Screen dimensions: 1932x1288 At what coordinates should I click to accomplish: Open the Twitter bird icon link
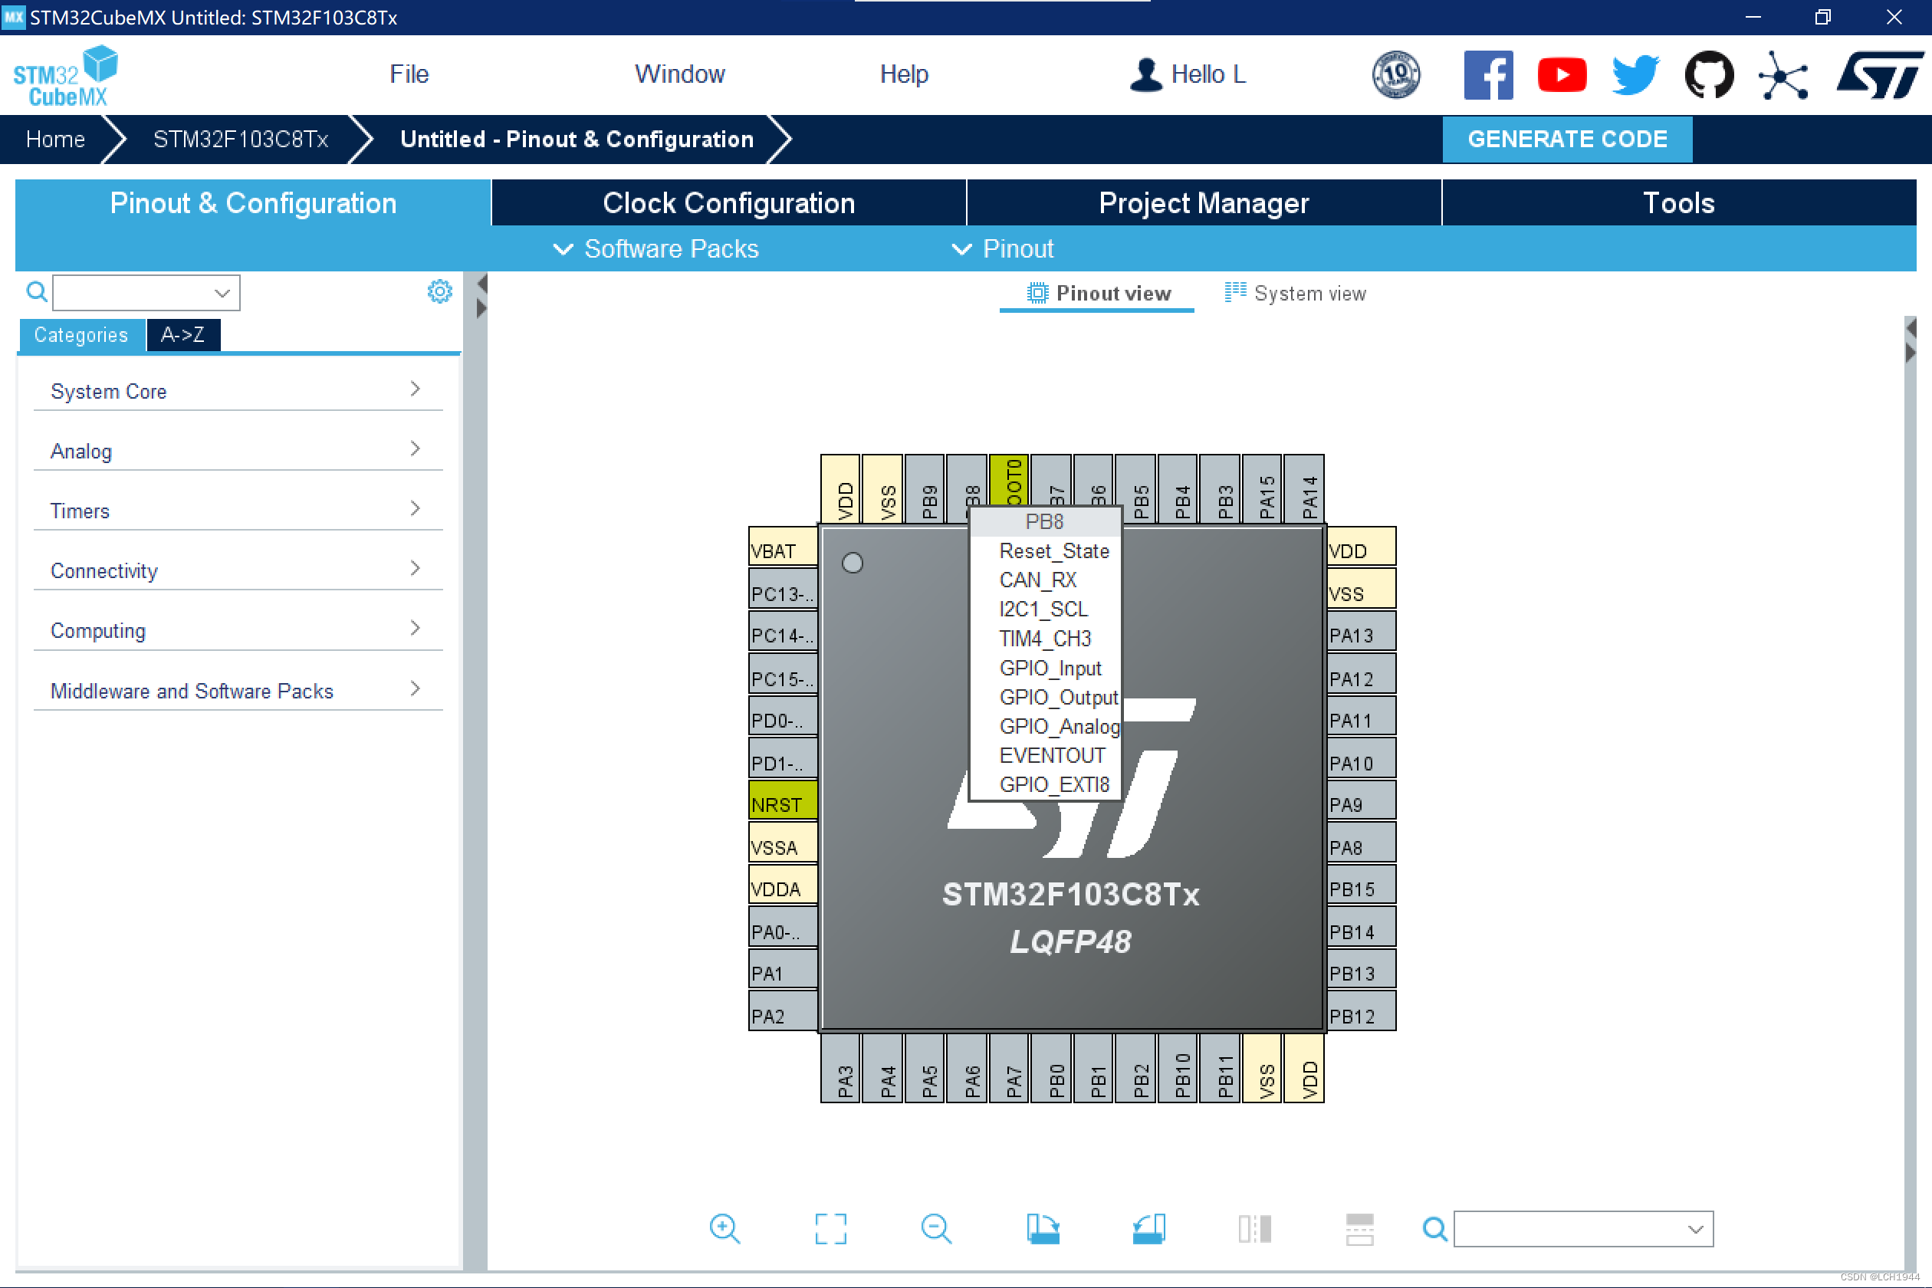(x=1635, y=75)
